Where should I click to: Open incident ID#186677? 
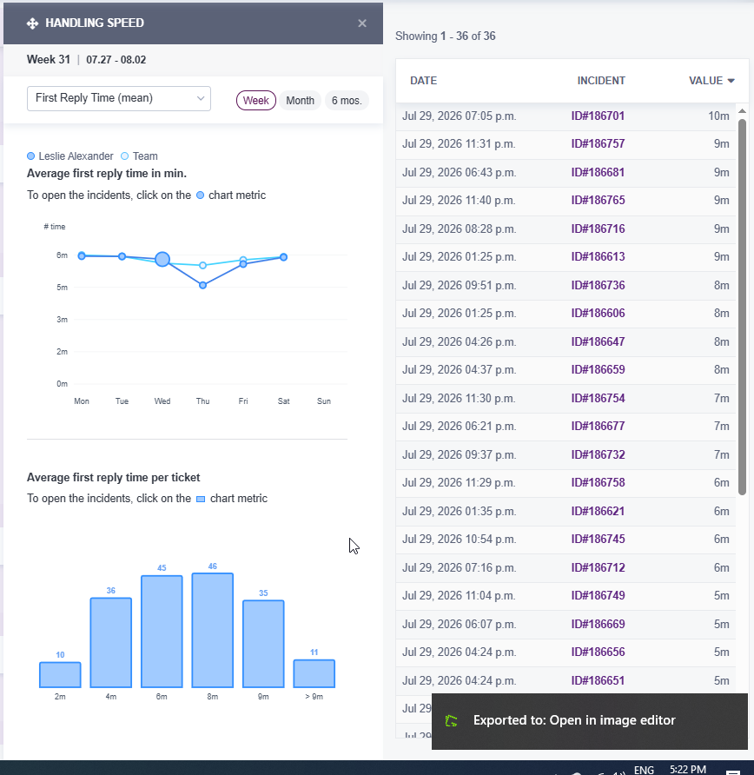pyautogui.click(x=598, y=426)
